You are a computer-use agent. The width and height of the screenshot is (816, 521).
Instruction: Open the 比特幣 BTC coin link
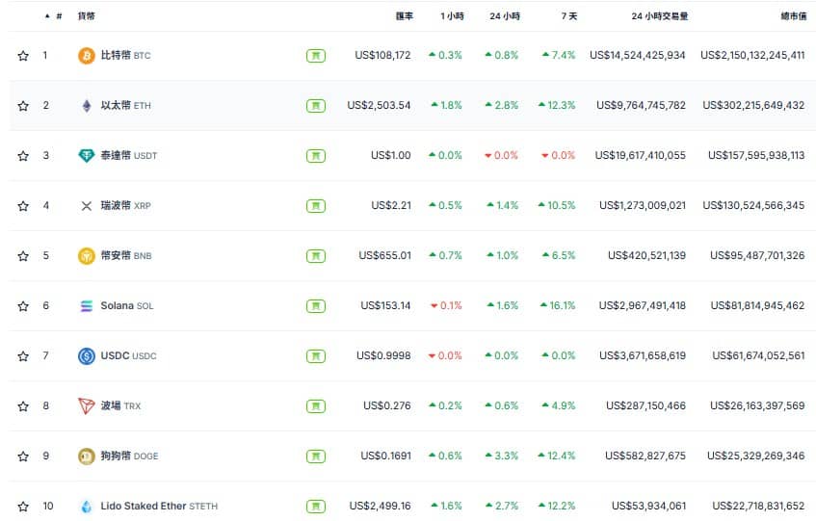(125, 55)
